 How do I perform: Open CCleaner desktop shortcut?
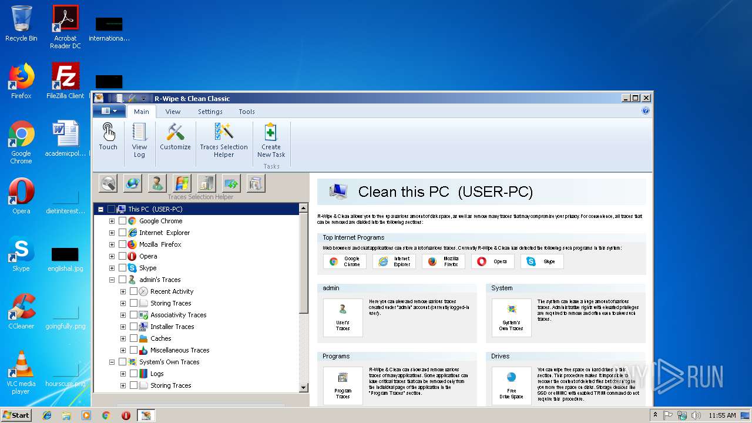21,311
